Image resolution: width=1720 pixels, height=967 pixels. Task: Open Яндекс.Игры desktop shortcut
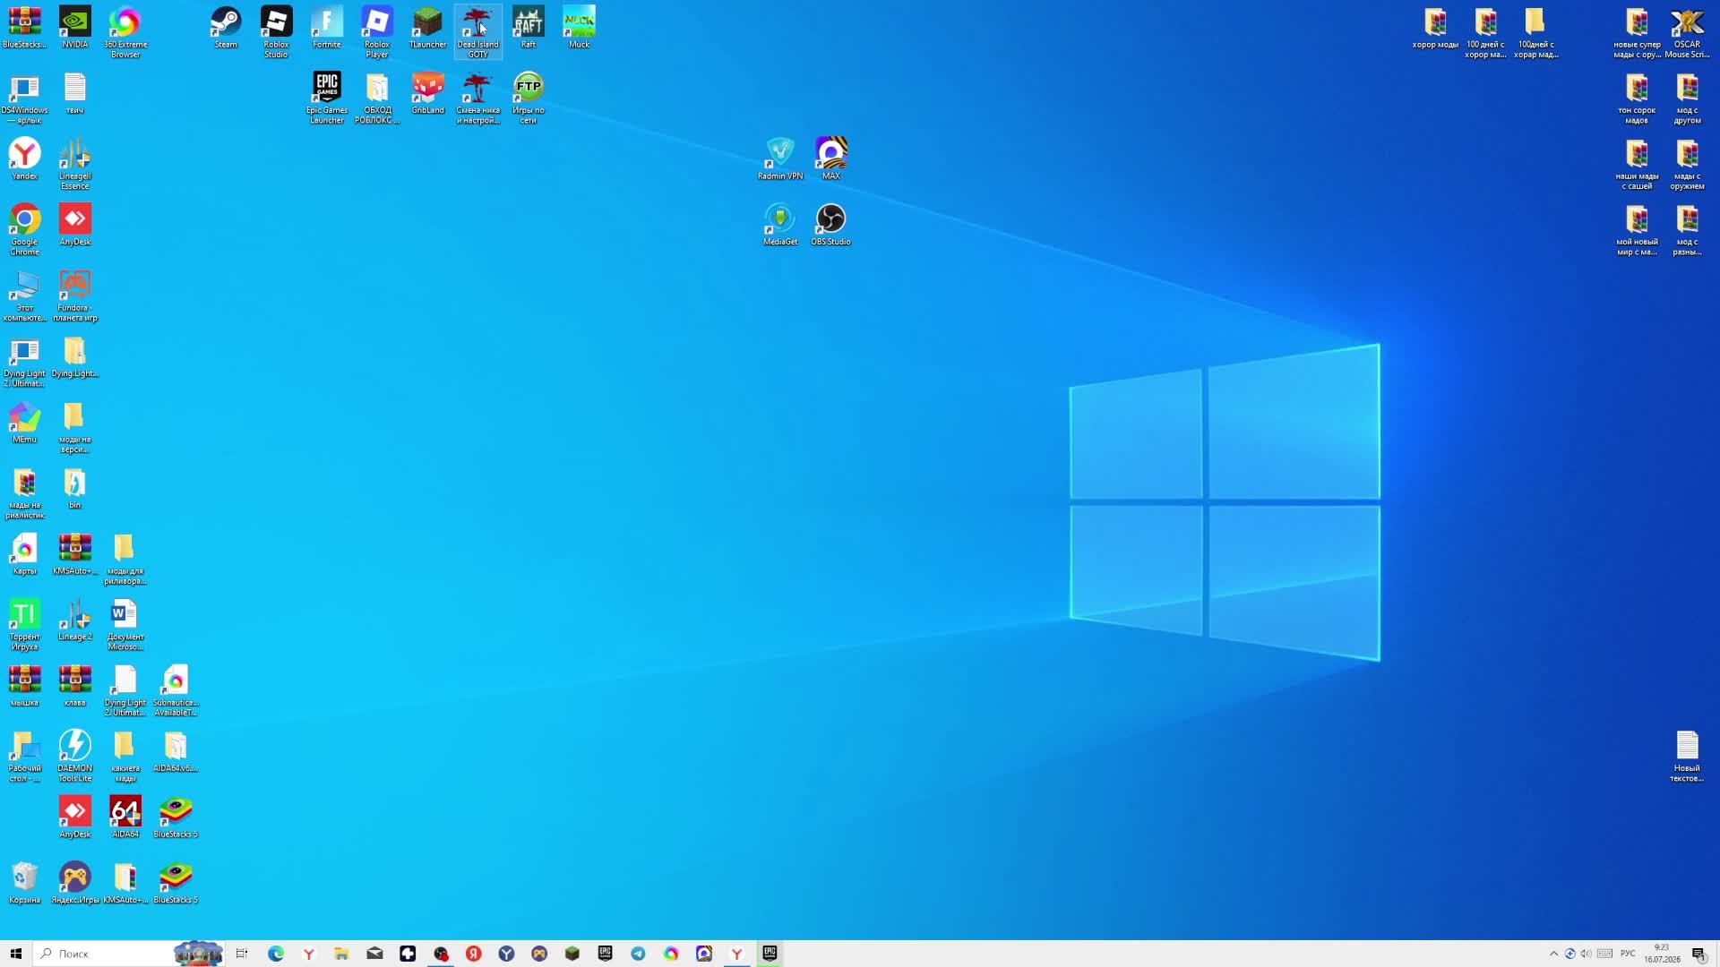click(75, 883)
